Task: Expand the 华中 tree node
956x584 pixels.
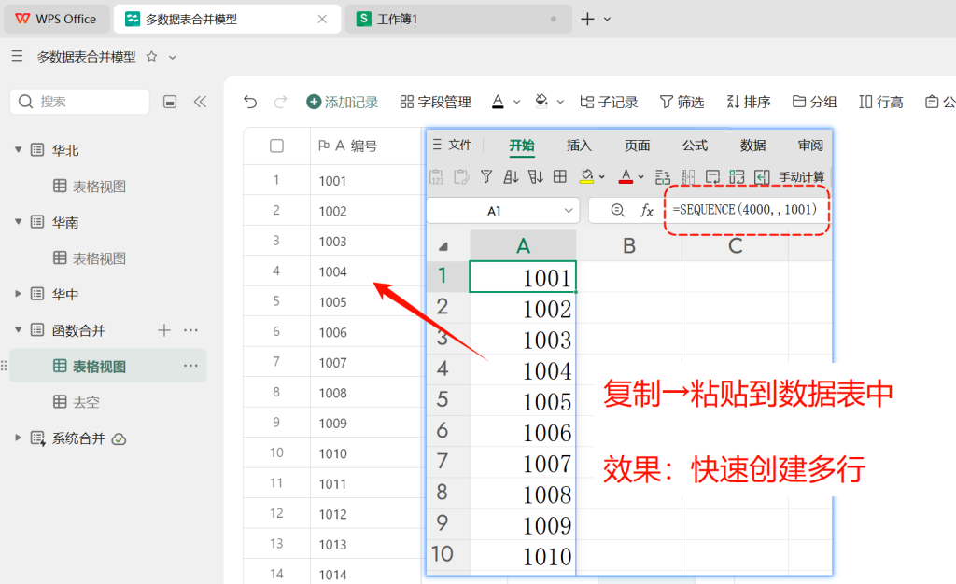Action: coord(19,294)
